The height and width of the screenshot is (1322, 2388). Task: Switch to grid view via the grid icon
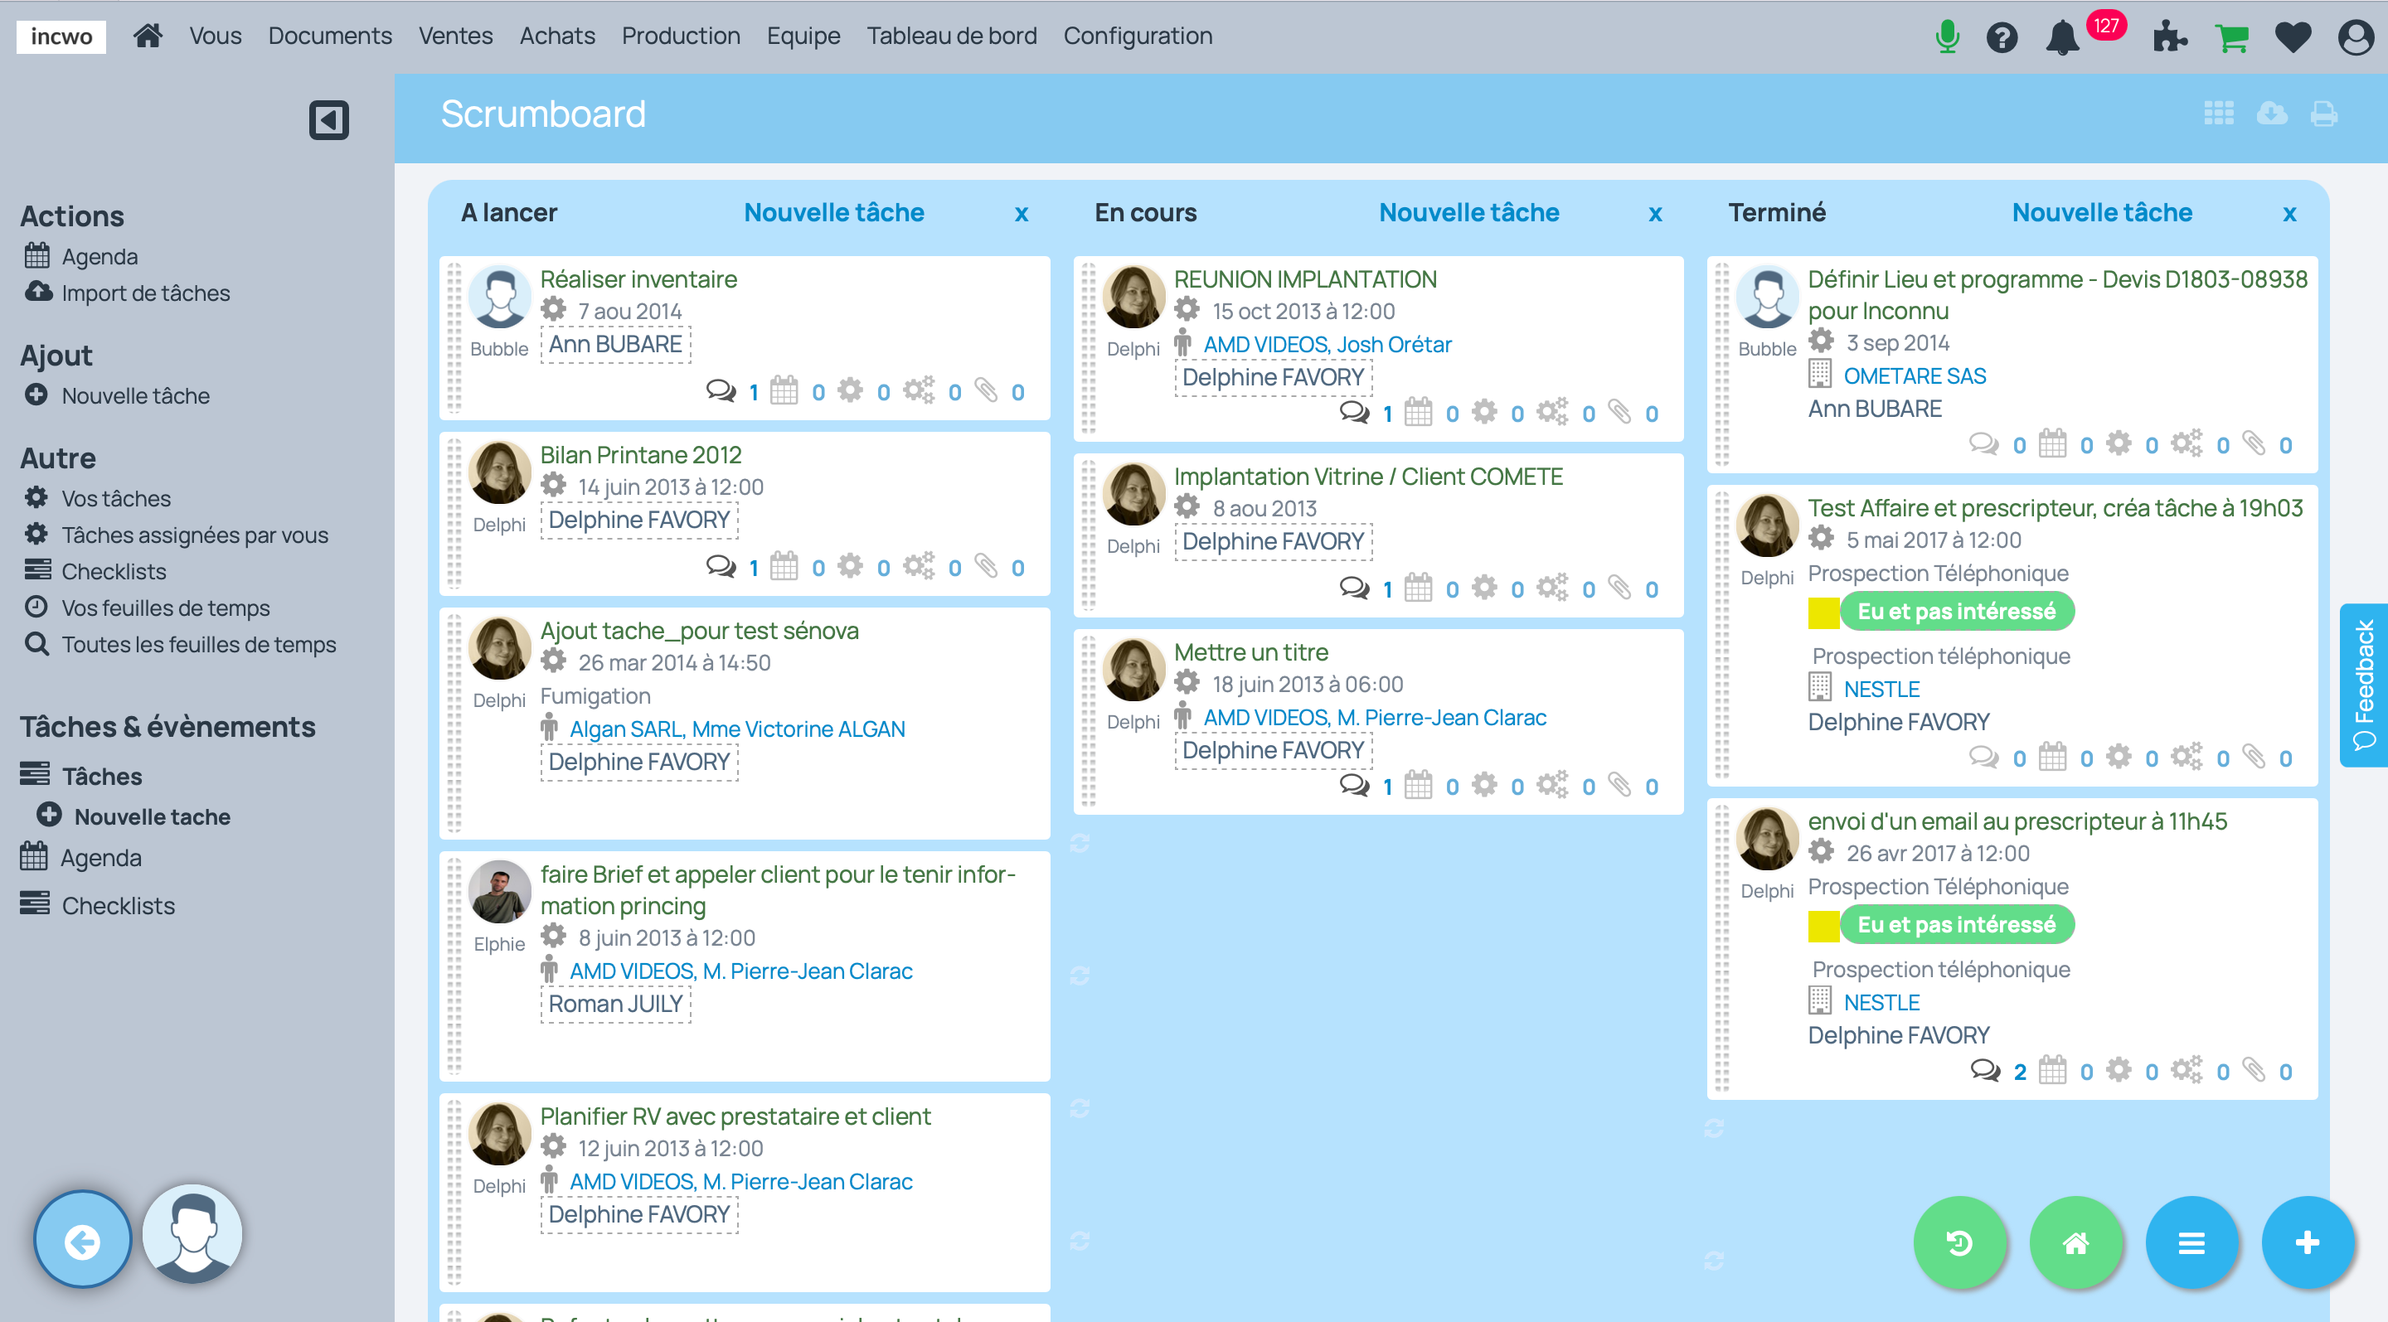pyautogui.click(x=2218, y=113)
